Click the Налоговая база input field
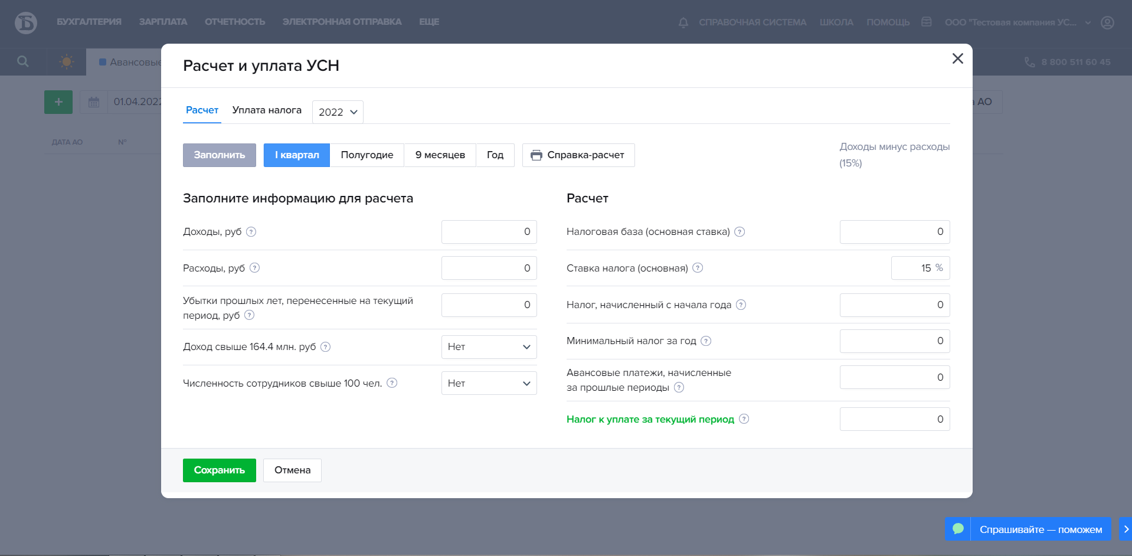1132x556 pixels. 895,232
